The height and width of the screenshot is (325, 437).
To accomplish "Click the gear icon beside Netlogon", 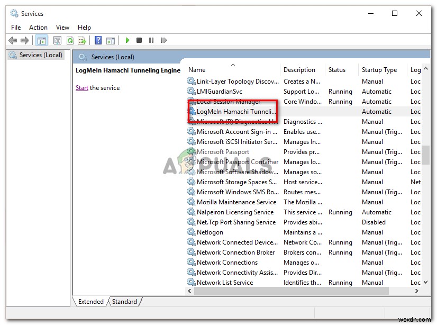I will click(191, 232).
